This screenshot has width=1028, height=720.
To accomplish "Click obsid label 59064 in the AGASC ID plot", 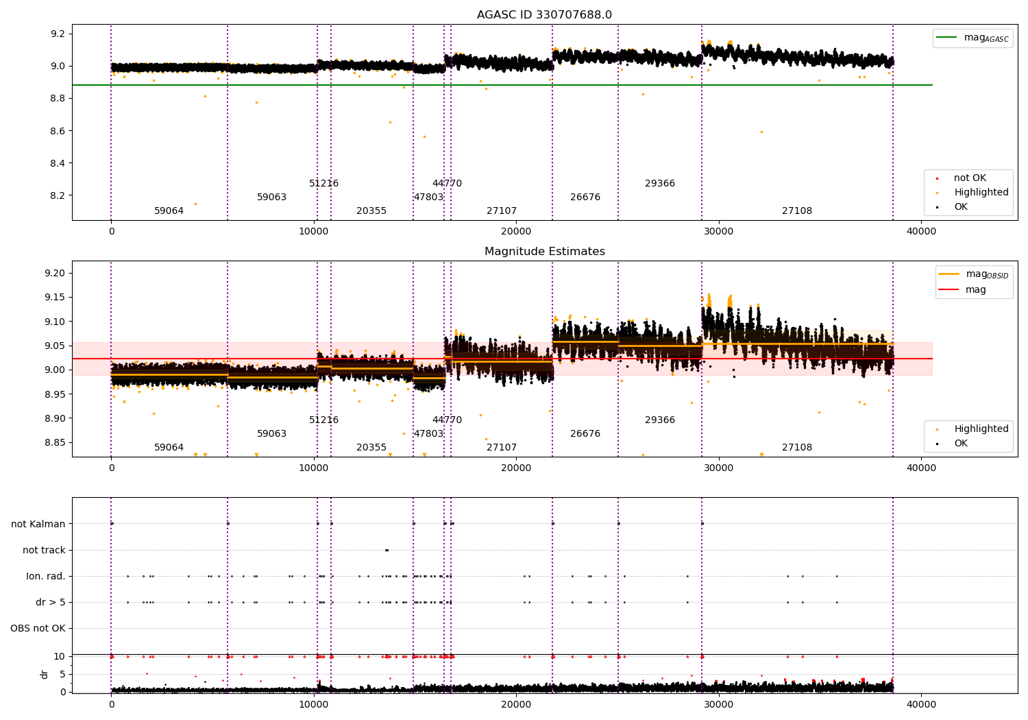I will point(169,211).
